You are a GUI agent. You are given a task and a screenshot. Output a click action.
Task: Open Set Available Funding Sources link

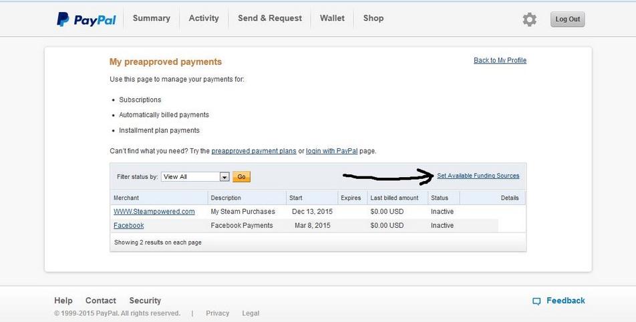[x=478, y=176]
